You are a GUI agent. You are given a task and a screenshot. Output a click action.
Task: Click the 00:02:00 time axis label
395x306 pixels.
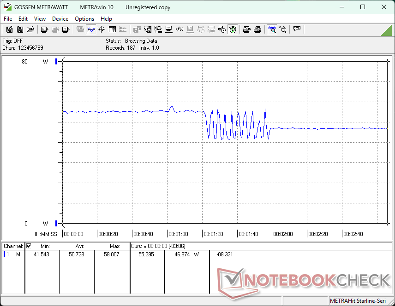point(283,234)
